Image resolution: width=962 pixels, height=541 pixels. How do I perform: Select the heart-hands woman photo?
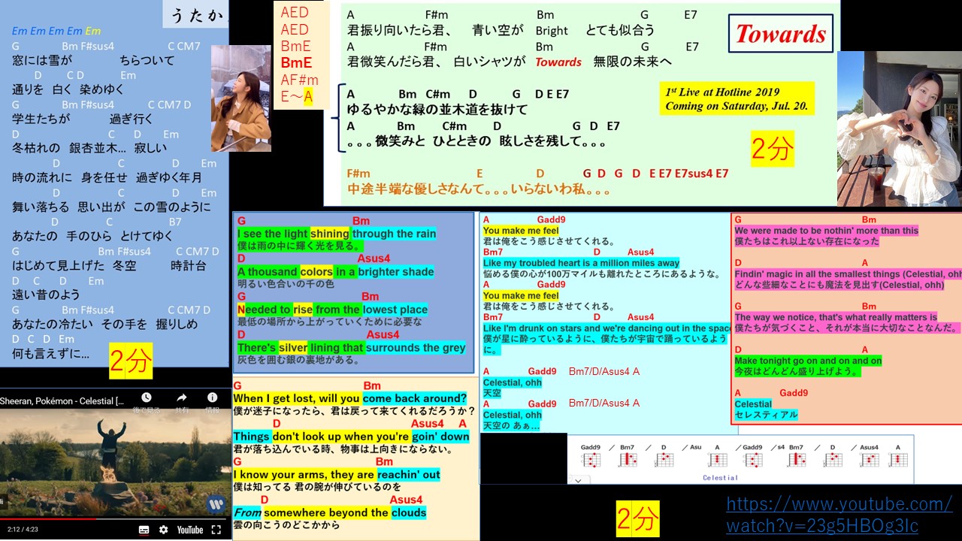click(x=899, y=128)
